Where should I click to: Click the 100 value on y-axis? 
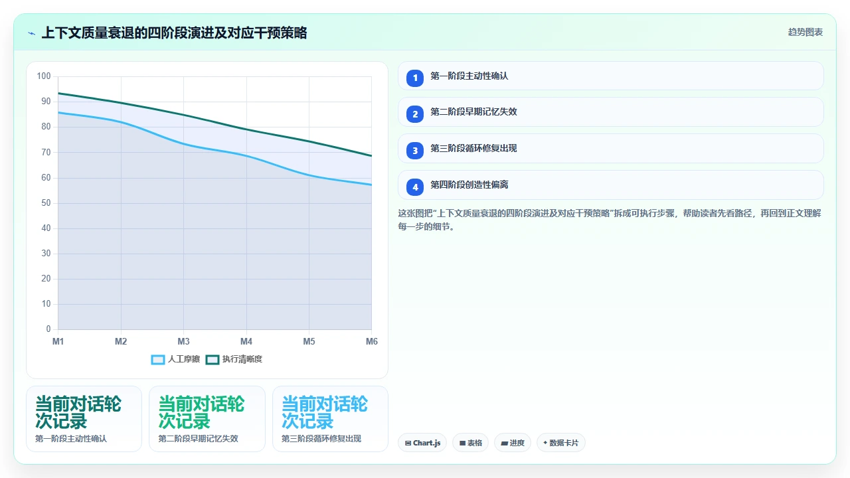pos(44,76)
